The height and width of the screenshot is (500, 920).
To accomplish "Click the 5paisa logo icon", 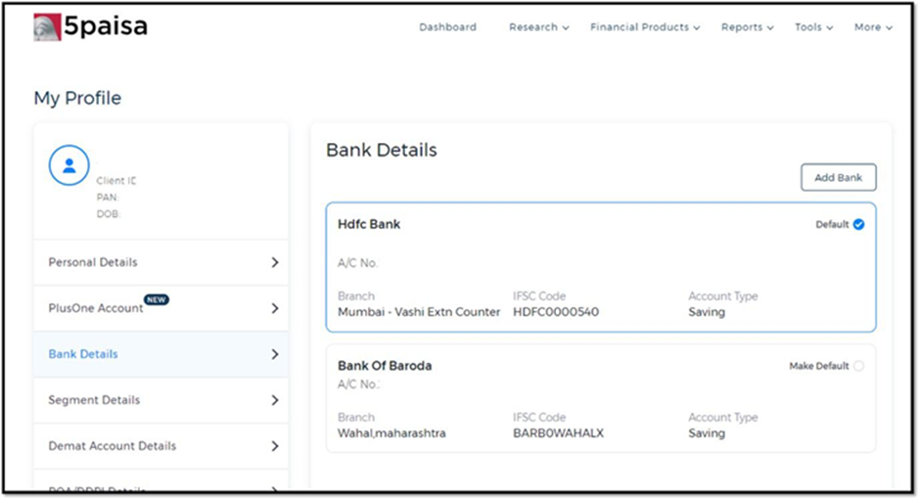I will point(47,27).
